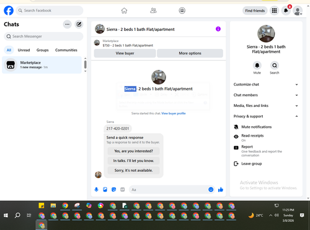This screenshot has height=230, width=310.
Task: Attach a file with photo icon
Action: click(105, 189)
